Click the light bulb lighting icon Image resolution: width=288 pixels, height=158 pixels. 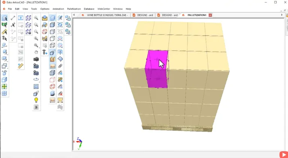click(36, 100)
